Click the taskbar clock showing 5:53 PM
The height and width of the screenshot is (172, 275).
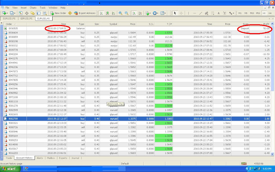click(x=267, y=169)
